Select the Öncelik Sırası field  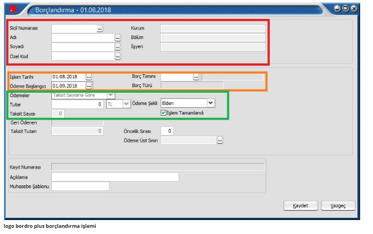pos(167,131)
